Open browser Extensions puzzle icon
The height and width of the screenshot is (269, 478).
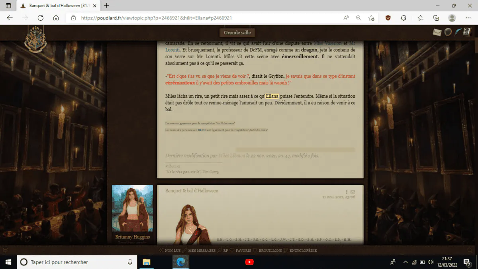click(x=404, y=18)
